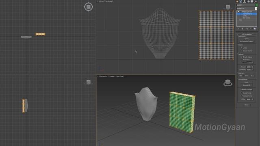This screenshot has height=146, width=260.
Task: Adjust the Offset spinner arrows
Action: coord(253,99)
